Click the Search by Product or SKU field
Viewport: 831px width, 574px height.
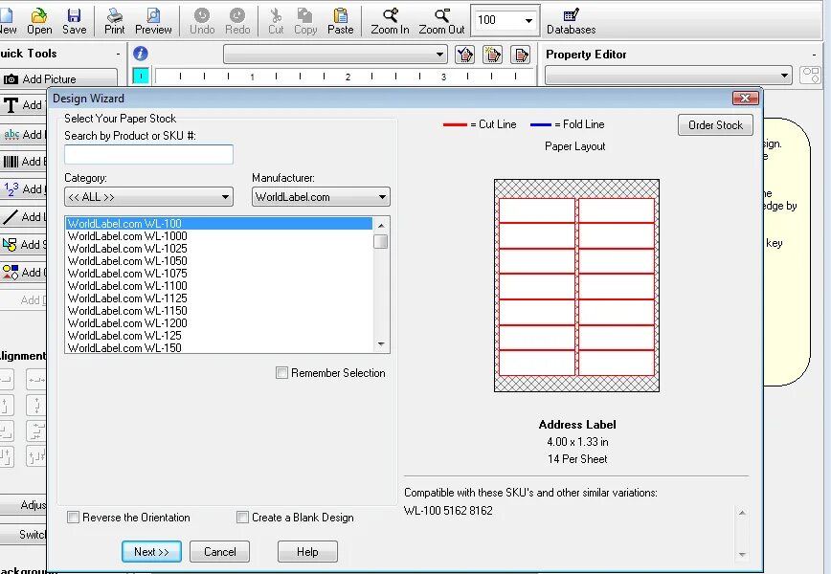(x=148, y=154)
